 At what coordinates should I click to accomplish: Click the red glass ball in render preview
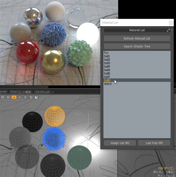coord(27,53)
